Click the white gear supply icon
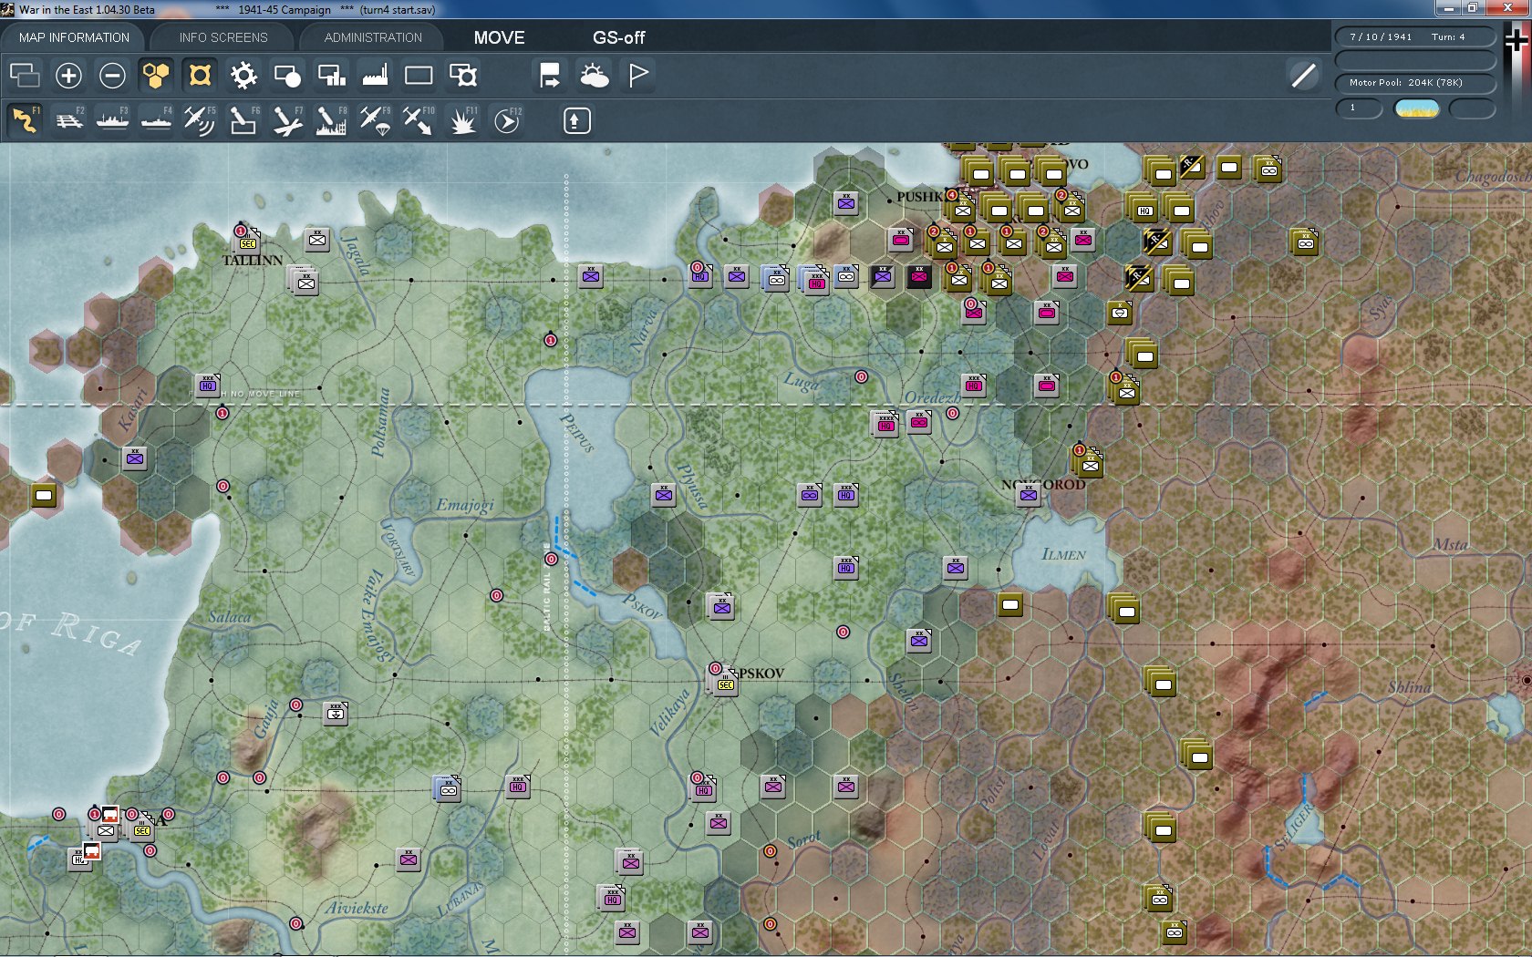 (x=243, y=75)
